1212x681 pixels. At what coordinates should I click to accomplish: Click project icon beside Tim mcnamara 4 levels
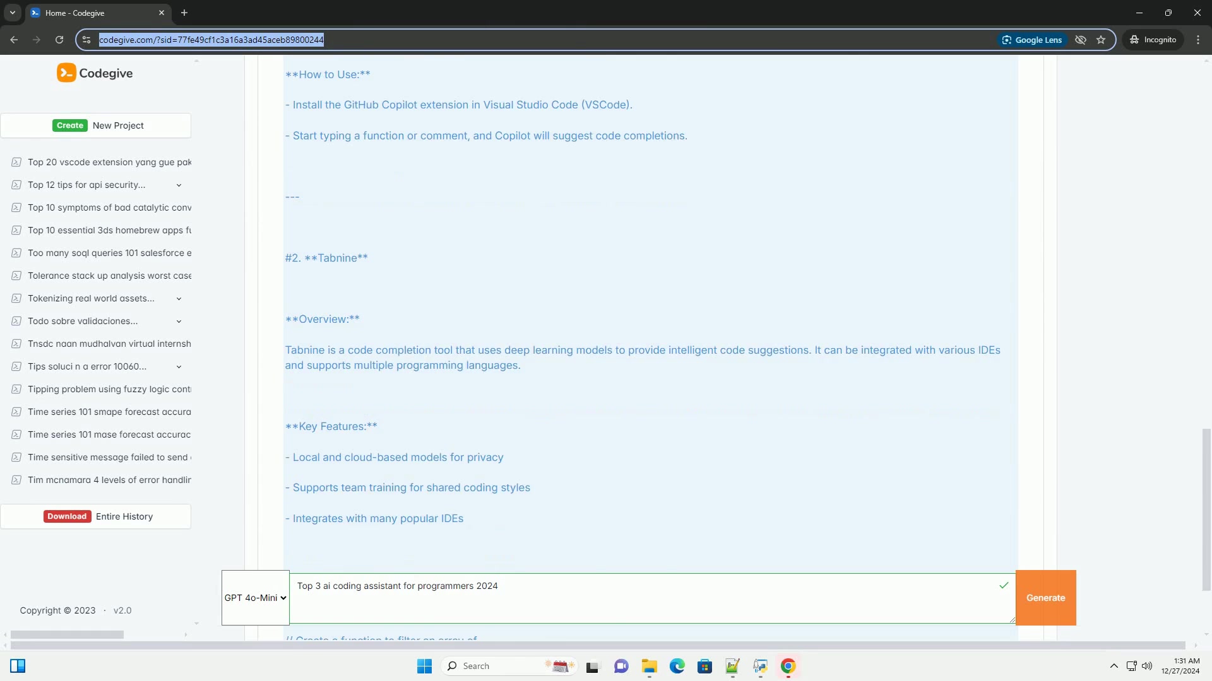pyautogui.click(x=16, y=480)
